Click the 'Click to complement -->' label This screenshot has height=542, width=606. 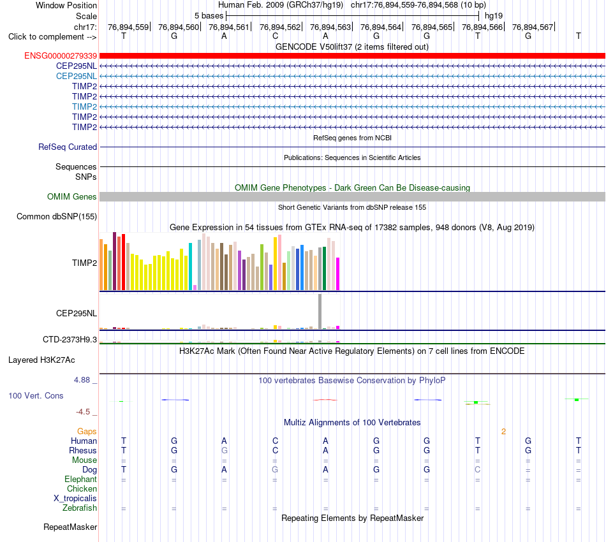point(52,37)
